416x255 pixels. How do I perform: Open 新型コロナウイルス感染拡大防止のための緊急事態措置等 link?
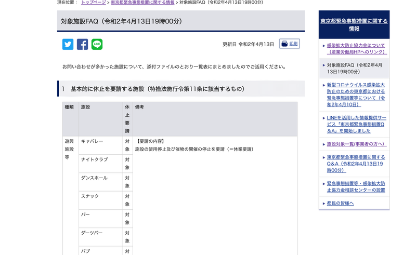point(356,95)
